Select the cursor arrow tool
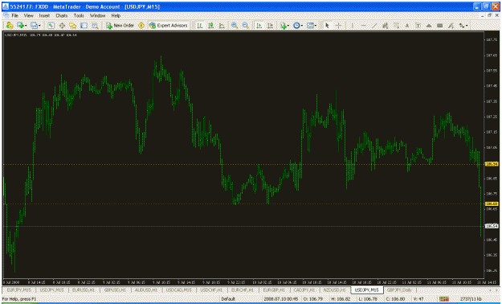Image resolution: width=502 pixels, height=304 pixels. 327,26
